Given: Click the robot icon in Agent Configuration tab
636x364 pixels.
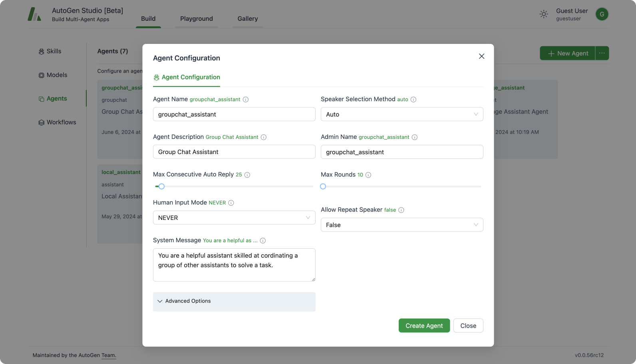Looking at the screenshot, I should (x=157, y=77).
